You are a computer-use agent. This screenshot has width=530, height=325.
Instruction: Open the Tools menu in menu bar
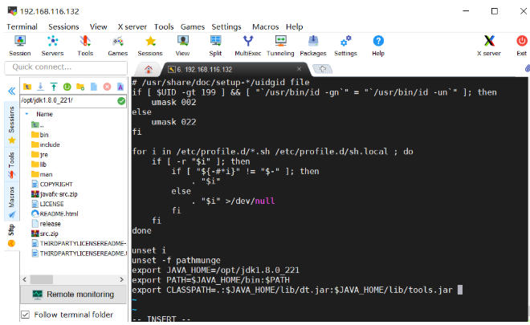click(x=164, y=26)
